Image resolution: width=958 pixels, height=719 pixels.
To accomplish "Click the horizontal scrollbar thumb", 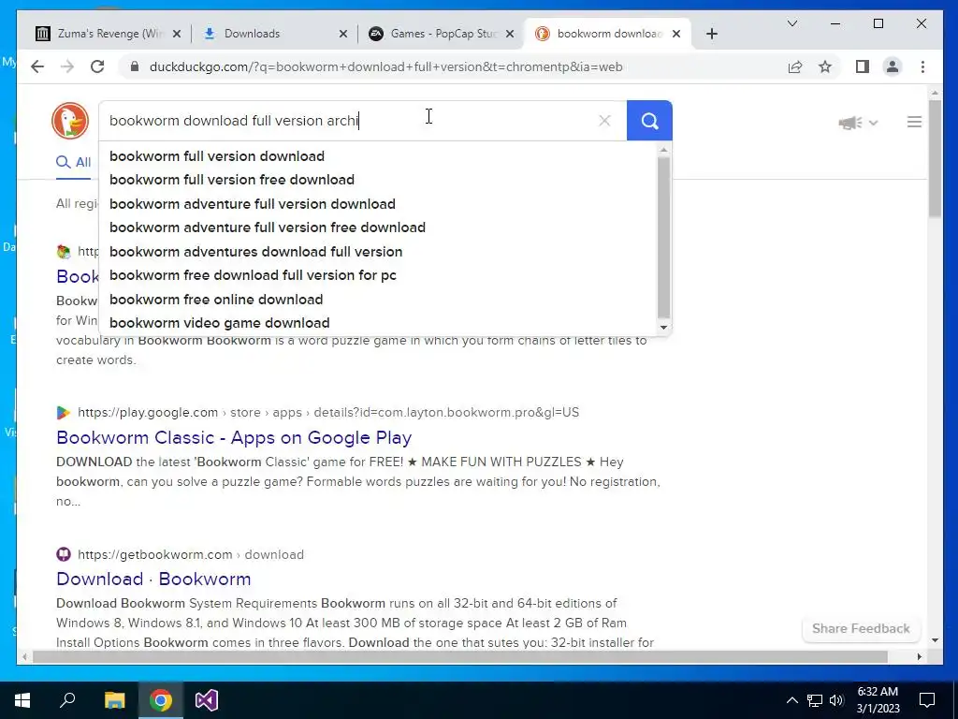I will click(459, 656).
